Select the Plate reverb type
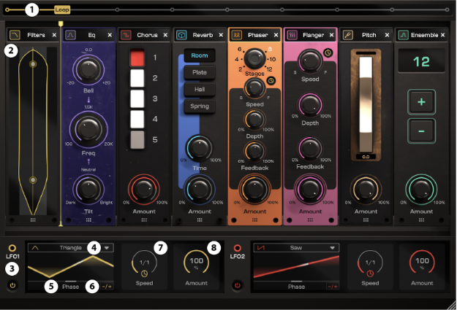This screenshot has height=310, width=457. coord(200,72)
